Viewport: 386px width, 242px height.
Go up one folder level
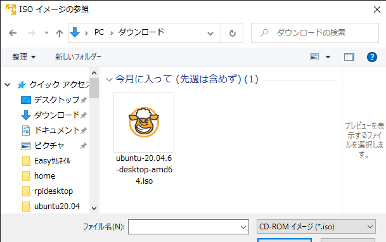pos(60,33)
